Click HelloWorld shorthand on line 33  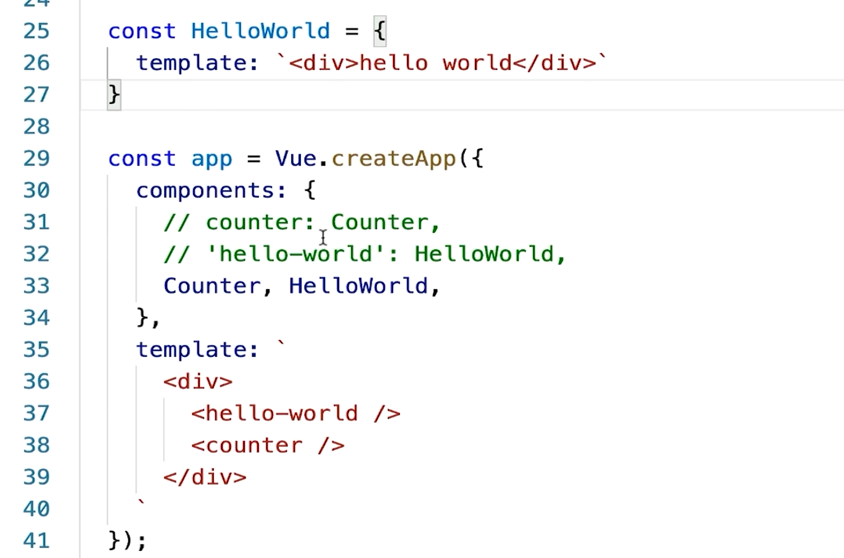[x=358, y=287]
